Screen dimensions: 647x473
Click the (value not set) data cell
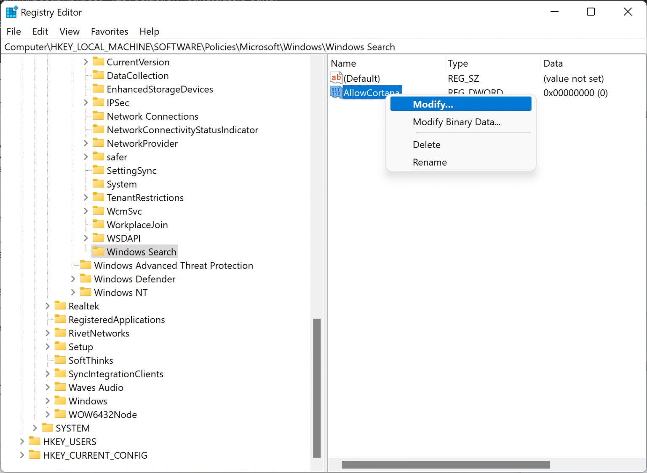click(x=573, y=78)
